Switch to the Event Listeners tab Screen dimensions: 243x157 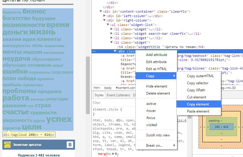point(118,95)
